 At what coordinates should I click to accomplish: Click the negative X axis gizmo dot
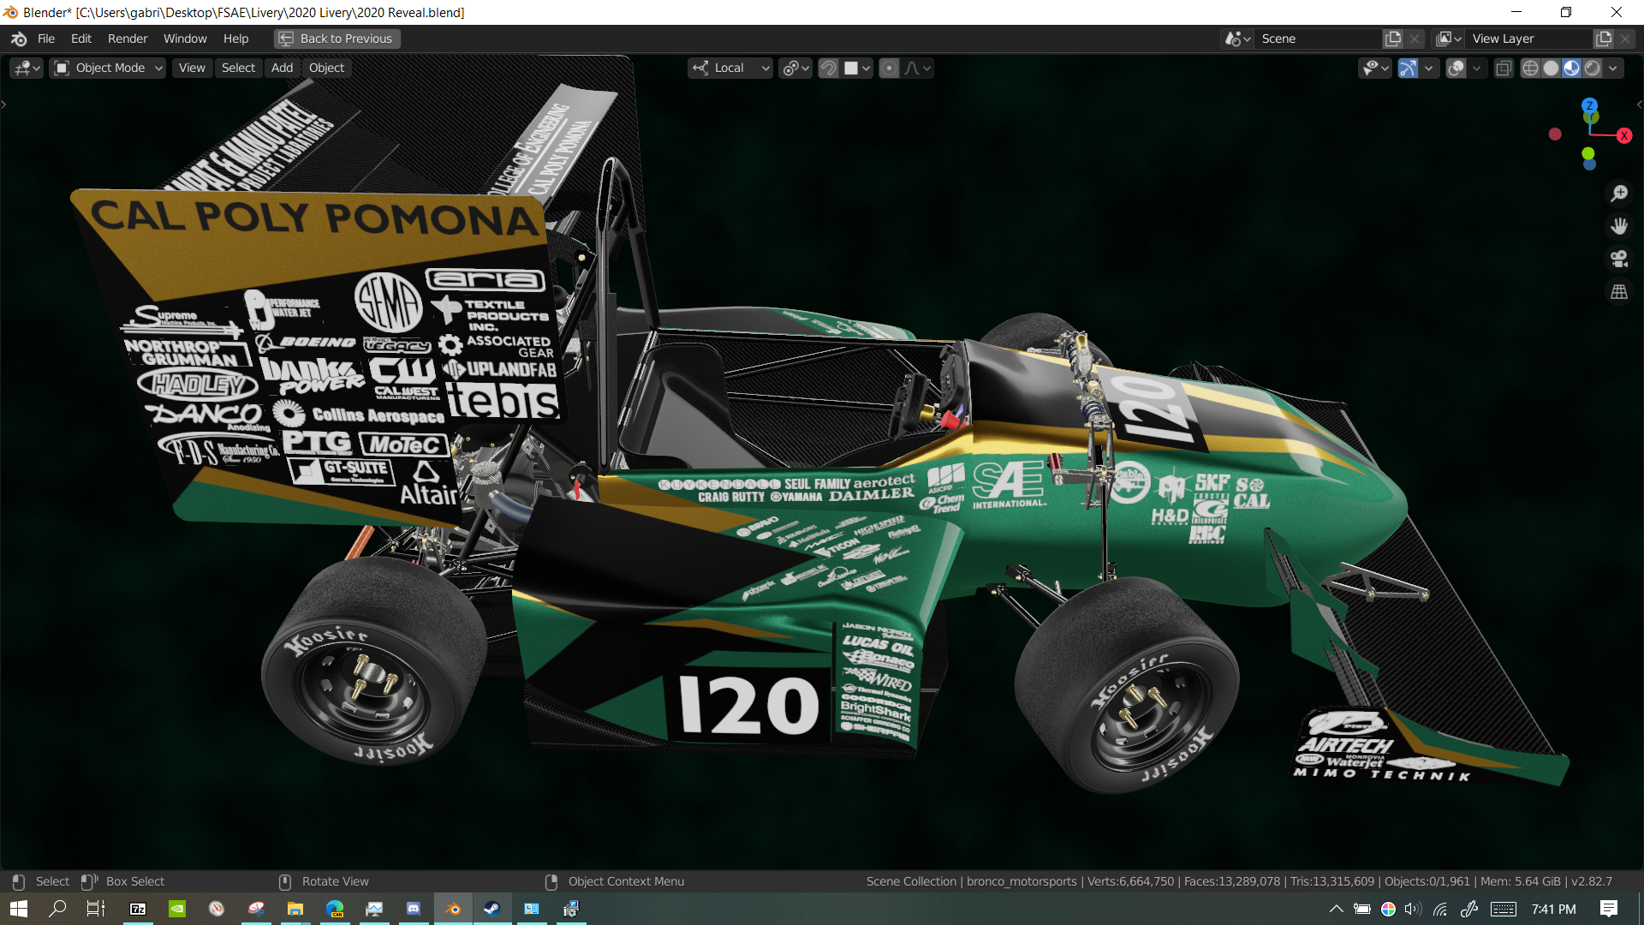1555,134
